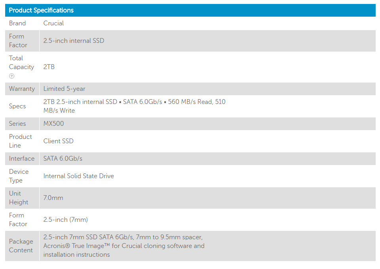Click the 'Package Content' label

[x=21, y=246]
